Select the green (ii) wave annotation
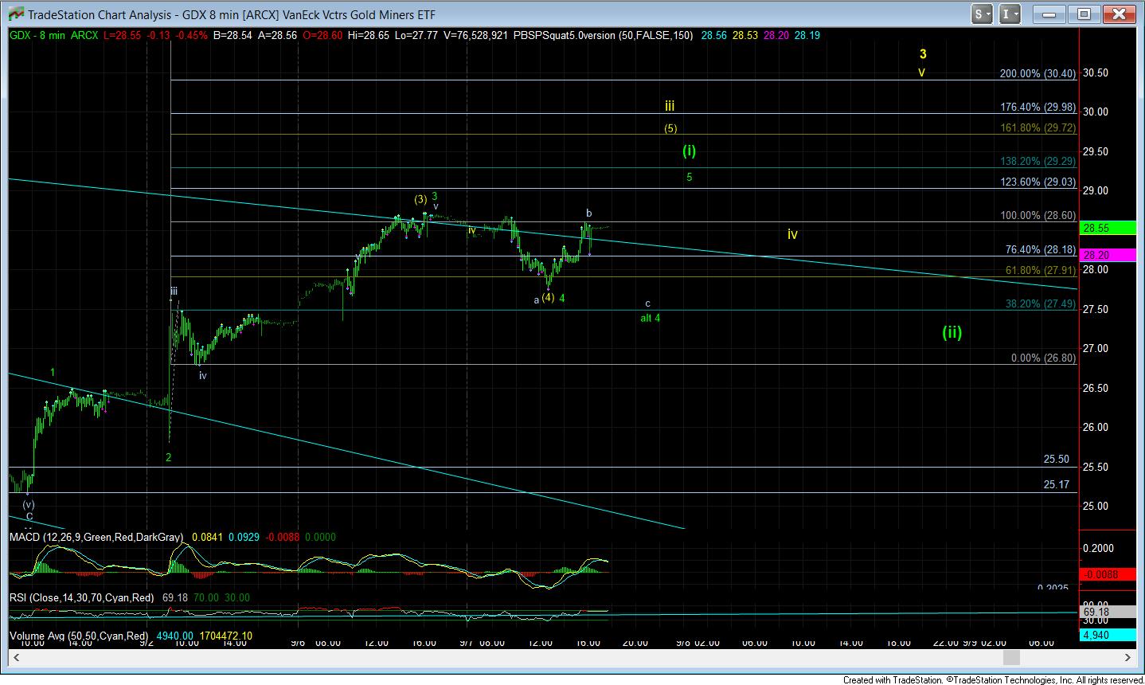Screen dimensions: 1145x685 (x=952, y=332)
